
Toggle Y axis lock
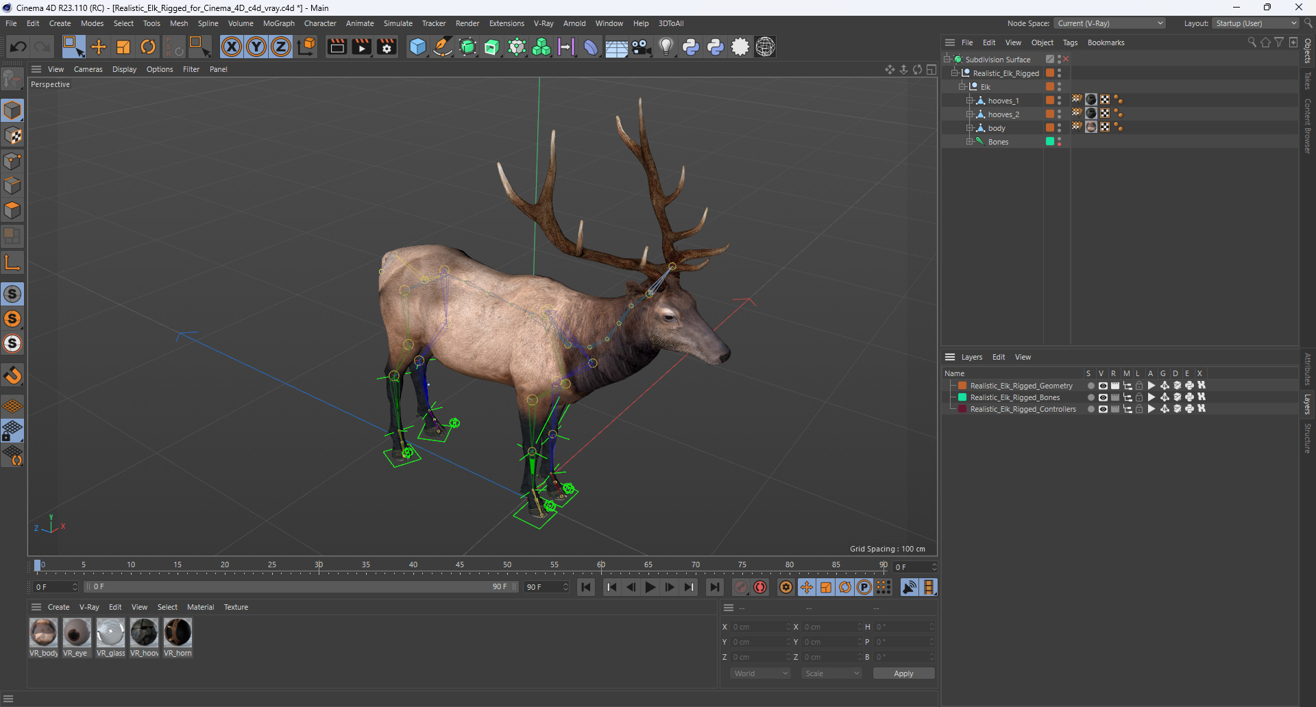tap(256, 47)
